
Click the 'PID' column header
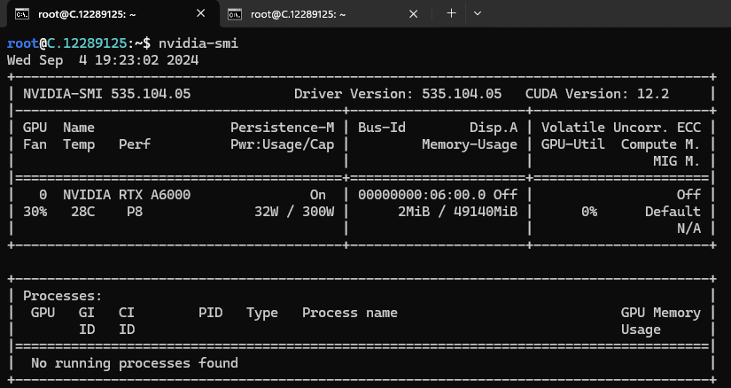click(210, 313)
